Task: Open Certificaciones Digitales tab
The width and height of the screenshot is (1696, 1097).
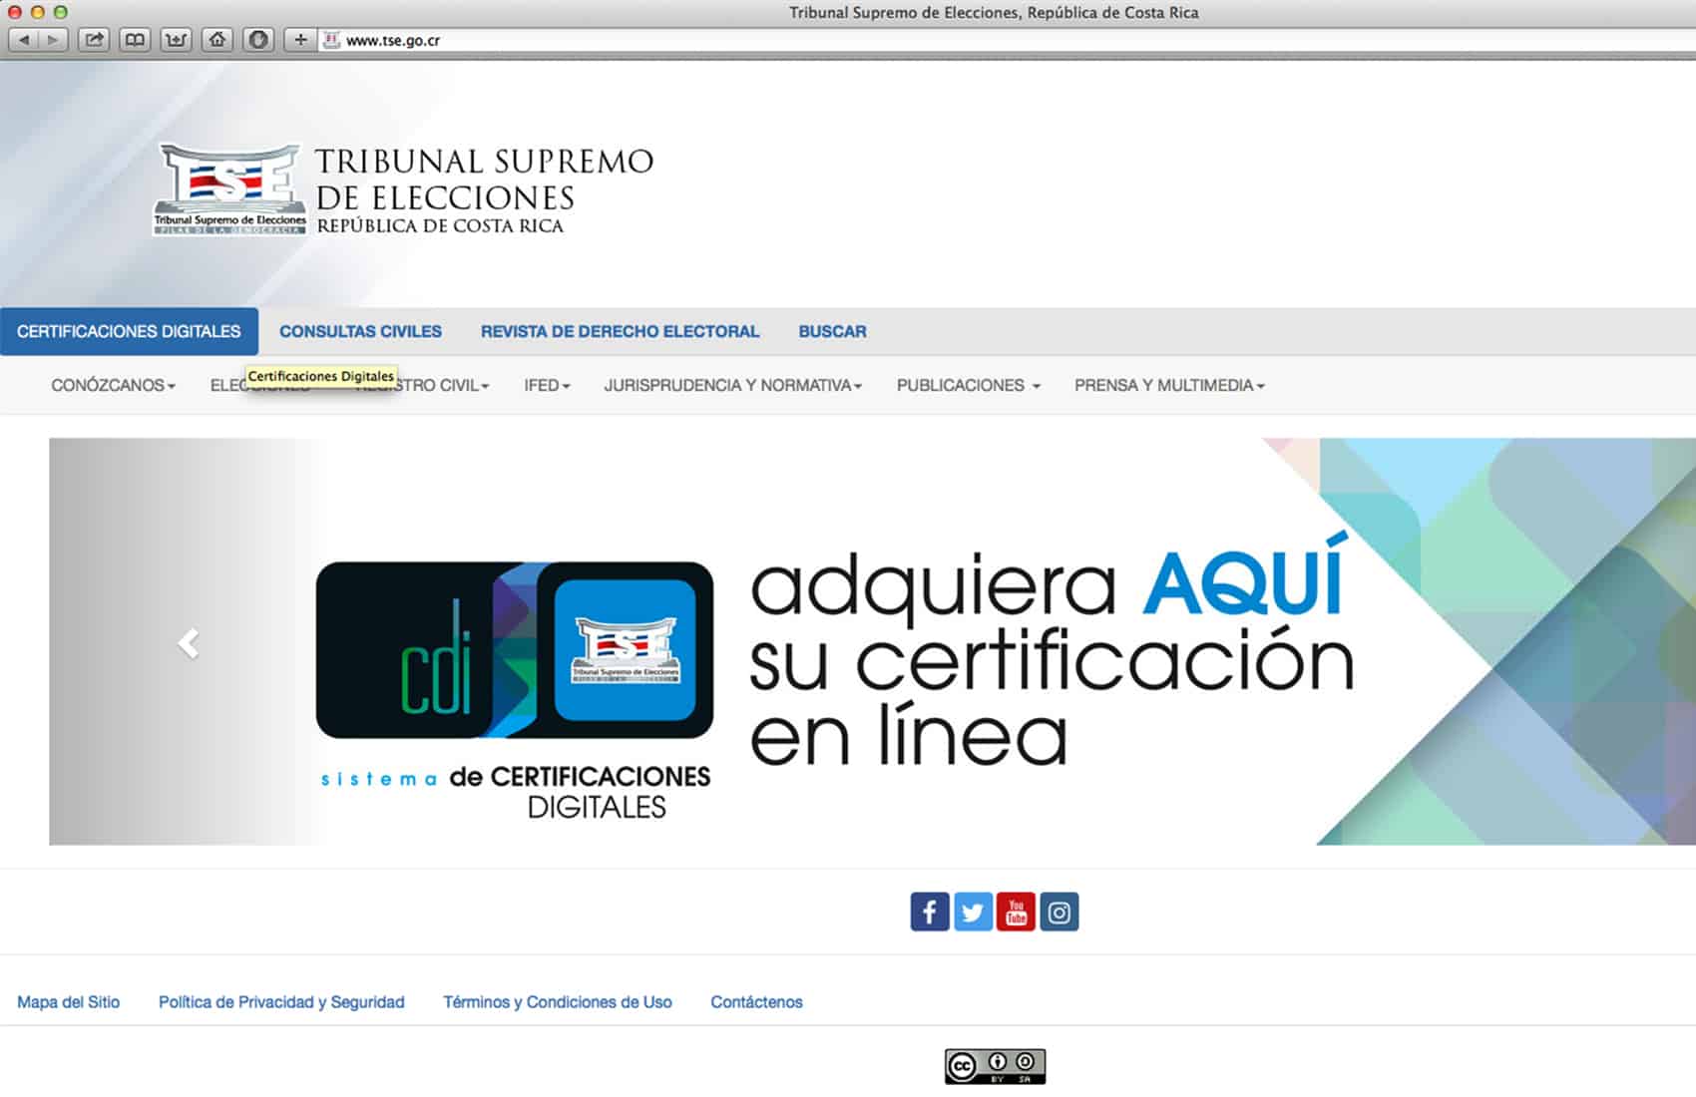Action: [129, 331]
